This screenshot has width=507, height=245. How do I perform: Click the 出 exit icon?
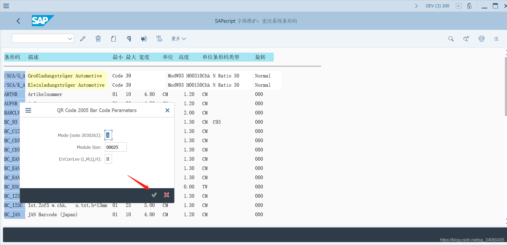(496, 39)
